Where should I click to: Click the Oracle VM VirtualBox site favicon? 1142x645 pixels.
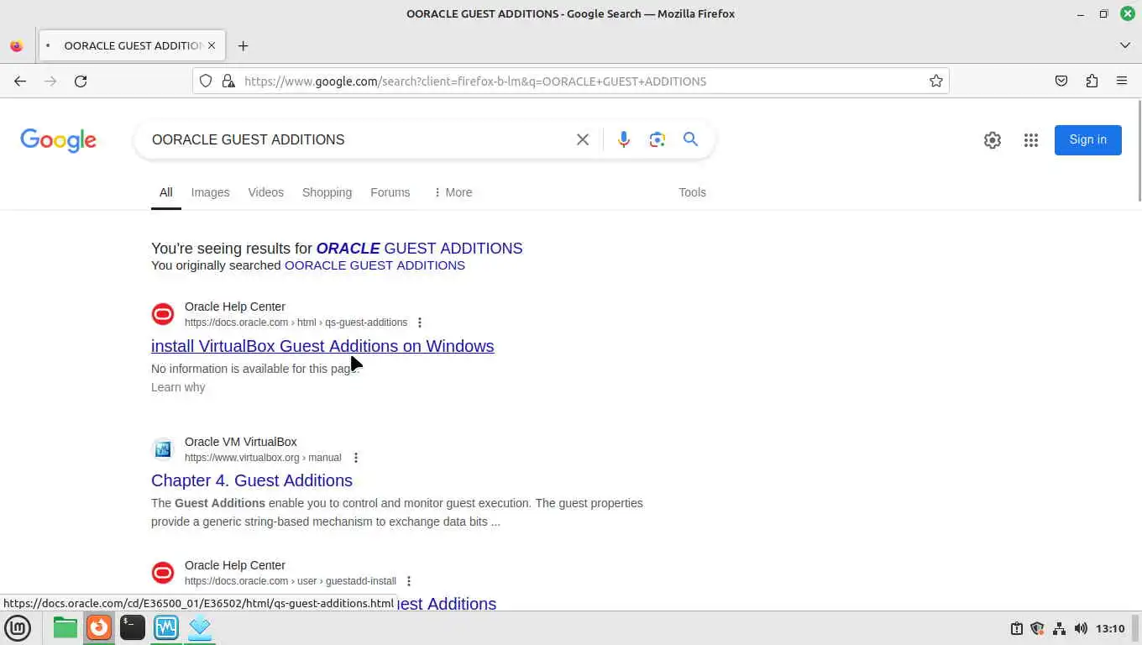click(163, 449)
